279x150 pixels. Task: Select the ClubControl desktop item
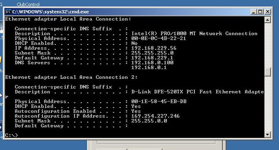[28, 4]
